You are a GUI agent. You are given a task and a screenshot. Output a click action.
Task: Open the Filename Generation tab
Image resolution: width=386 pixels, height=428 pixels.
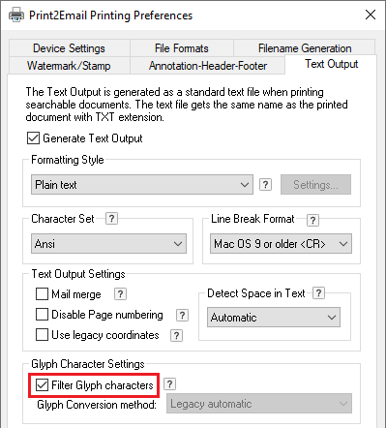click(x=305, y=48)
